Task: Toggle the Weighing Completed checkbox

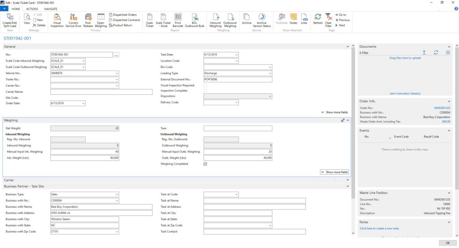Action: pyautogui.click(x=205, y=164)
